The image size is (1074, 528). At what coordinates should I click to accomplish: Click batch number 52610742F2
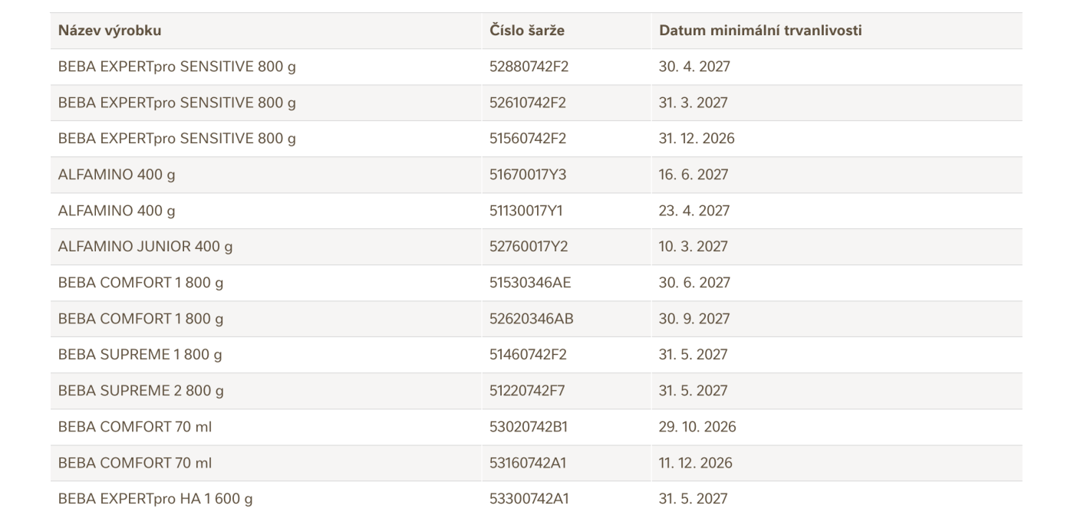(528, 103)
